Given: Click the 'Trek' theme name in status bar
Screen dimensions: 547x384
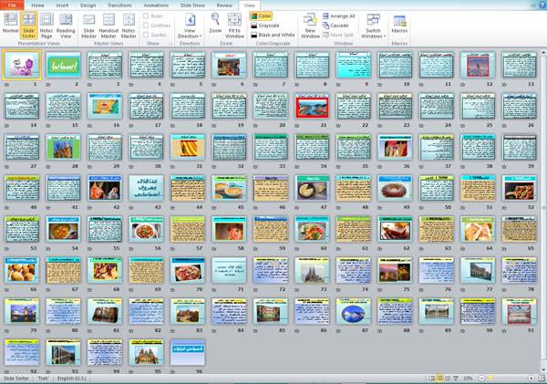Looking at the screenshot, I should click(x=43, y=379).
